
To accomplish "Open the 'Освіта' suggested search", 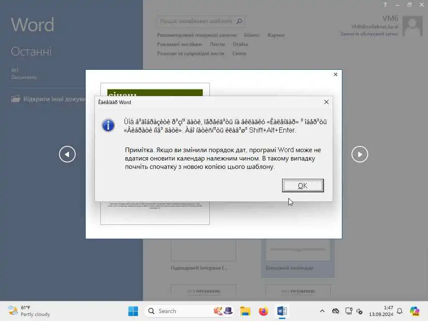I will tap(240, 44).
